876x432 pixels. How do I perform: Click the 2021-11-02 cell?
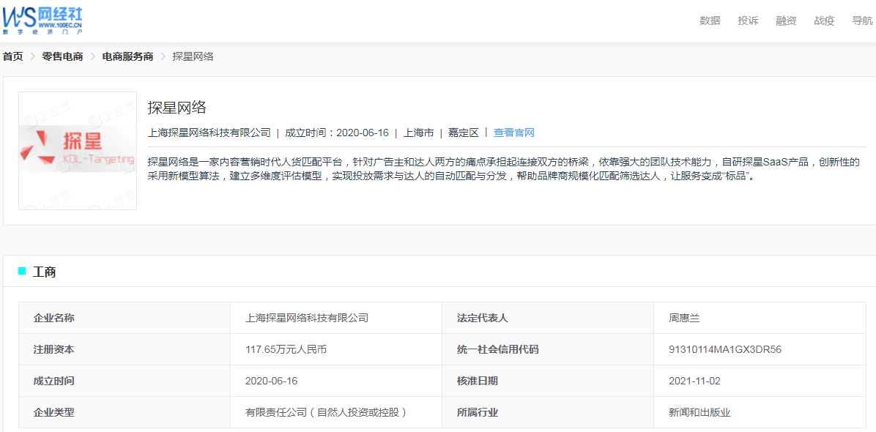click(x=760, y=381)
